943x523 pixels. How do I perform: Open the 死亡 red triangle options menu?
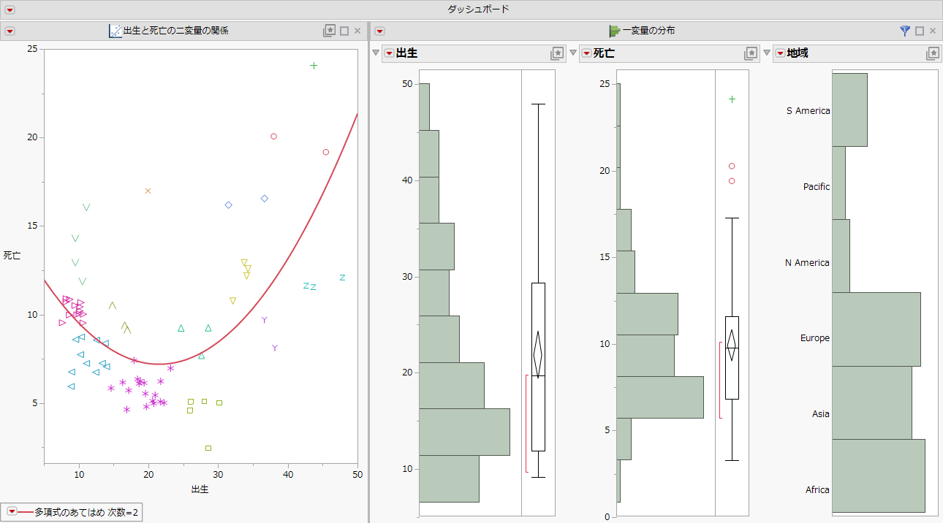pos(586,53)
